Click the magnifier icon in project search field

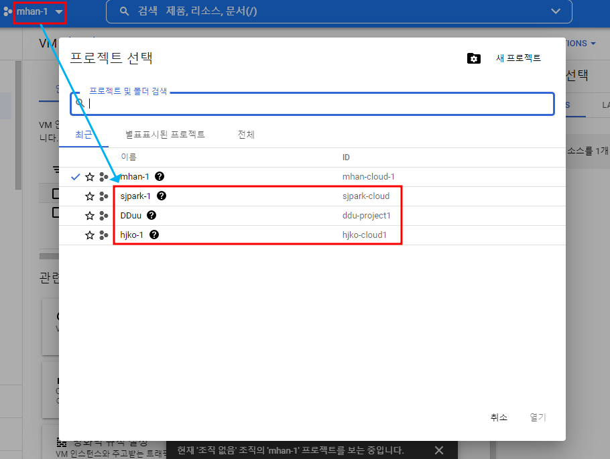click(80, 103)
